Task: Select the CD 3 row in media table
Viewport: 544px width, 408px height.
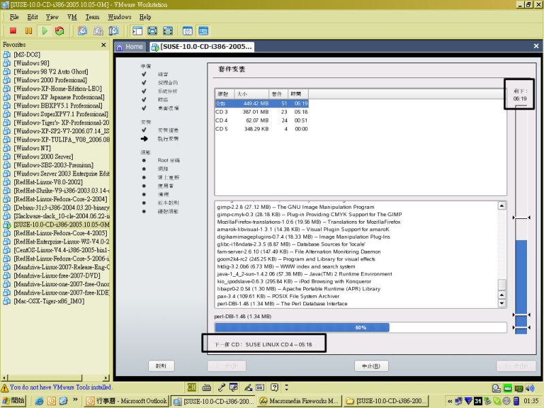Action: coord(262,112)
